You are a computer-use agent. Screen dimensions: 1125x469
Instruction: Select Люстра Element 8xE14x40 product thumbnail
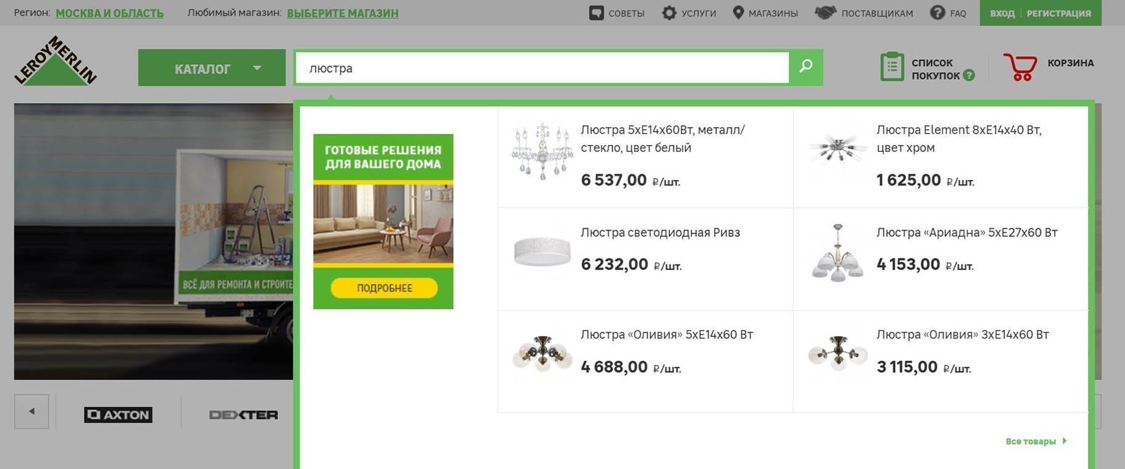coord(836,150)
